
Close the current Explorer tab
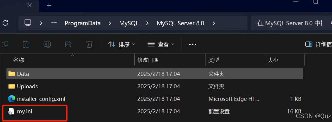tap(30, 5)
